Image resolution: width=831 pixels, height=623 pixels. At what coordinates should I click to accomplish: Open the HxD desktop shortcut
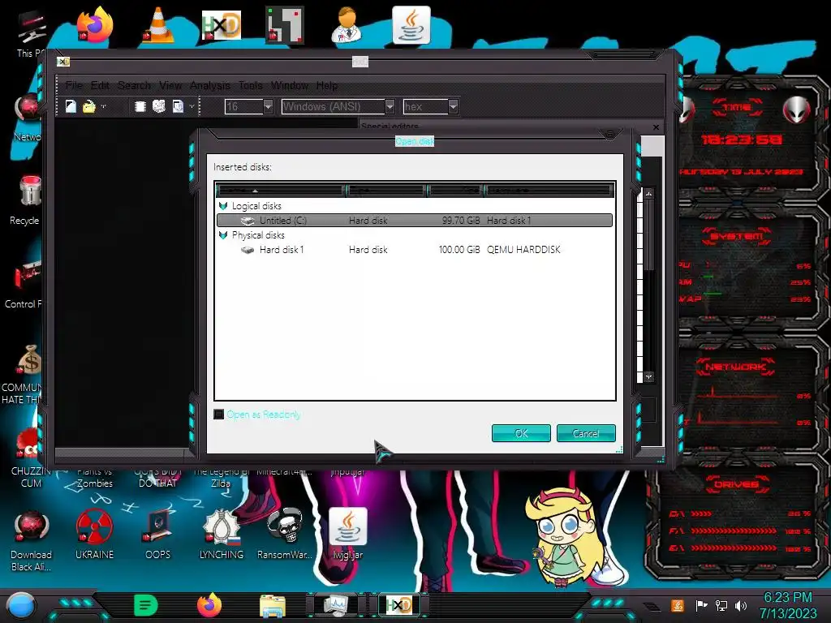tap(222, 24)
